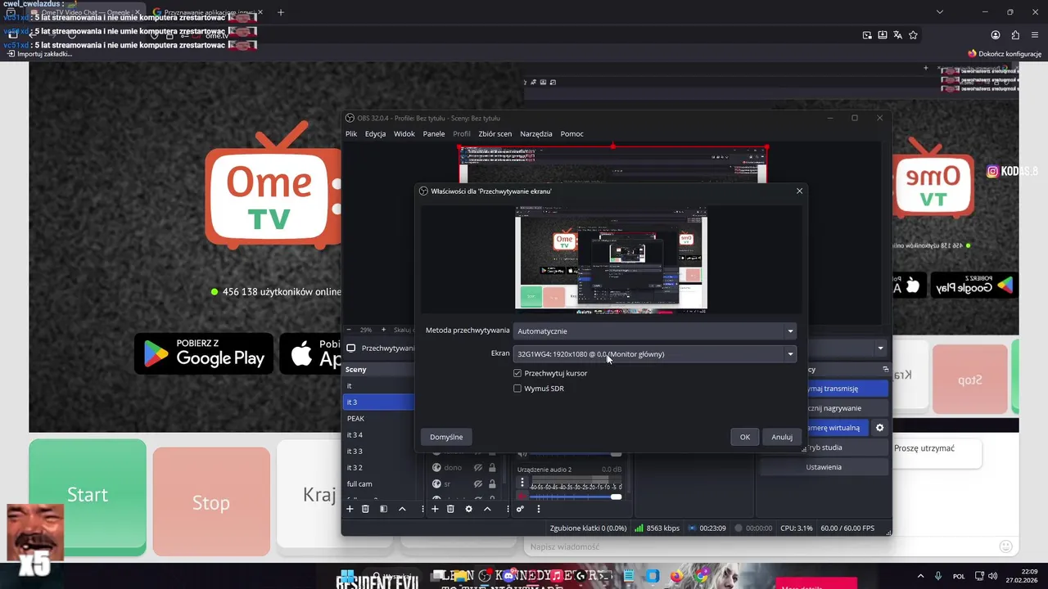
Task: Open source properties gear icon
Action: tap(468, 509)
